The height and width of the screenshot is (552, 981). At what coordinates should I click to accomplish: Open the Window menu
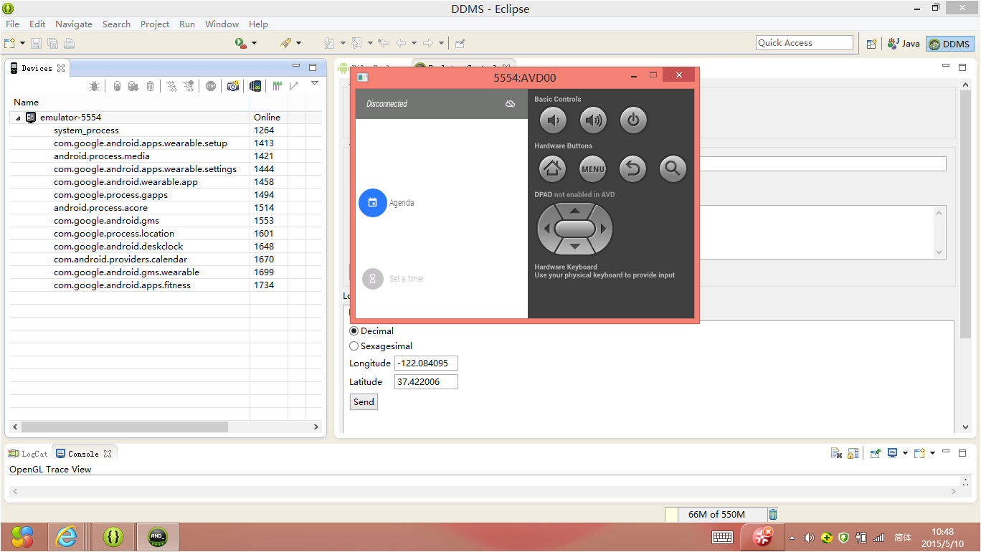(222, 24)
